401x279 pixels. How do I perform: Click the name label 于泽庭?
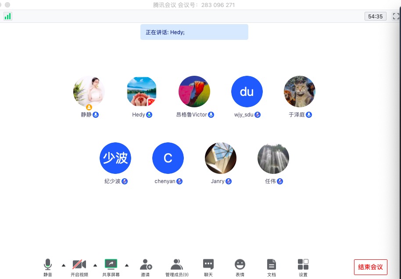[297, 115]
